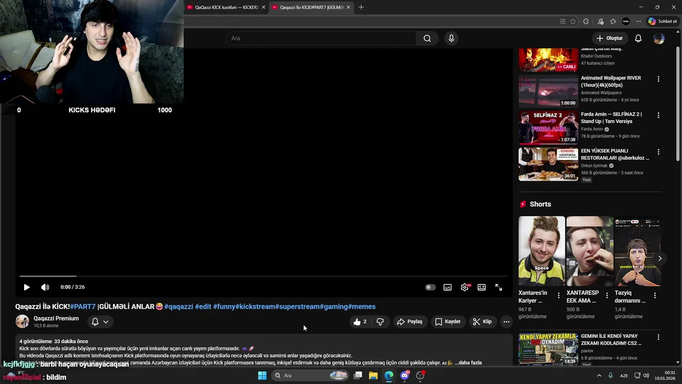Click the AZE keyboard language indicator
The width and height of the screenshot is (682, 384).
[x=623, y=375]
